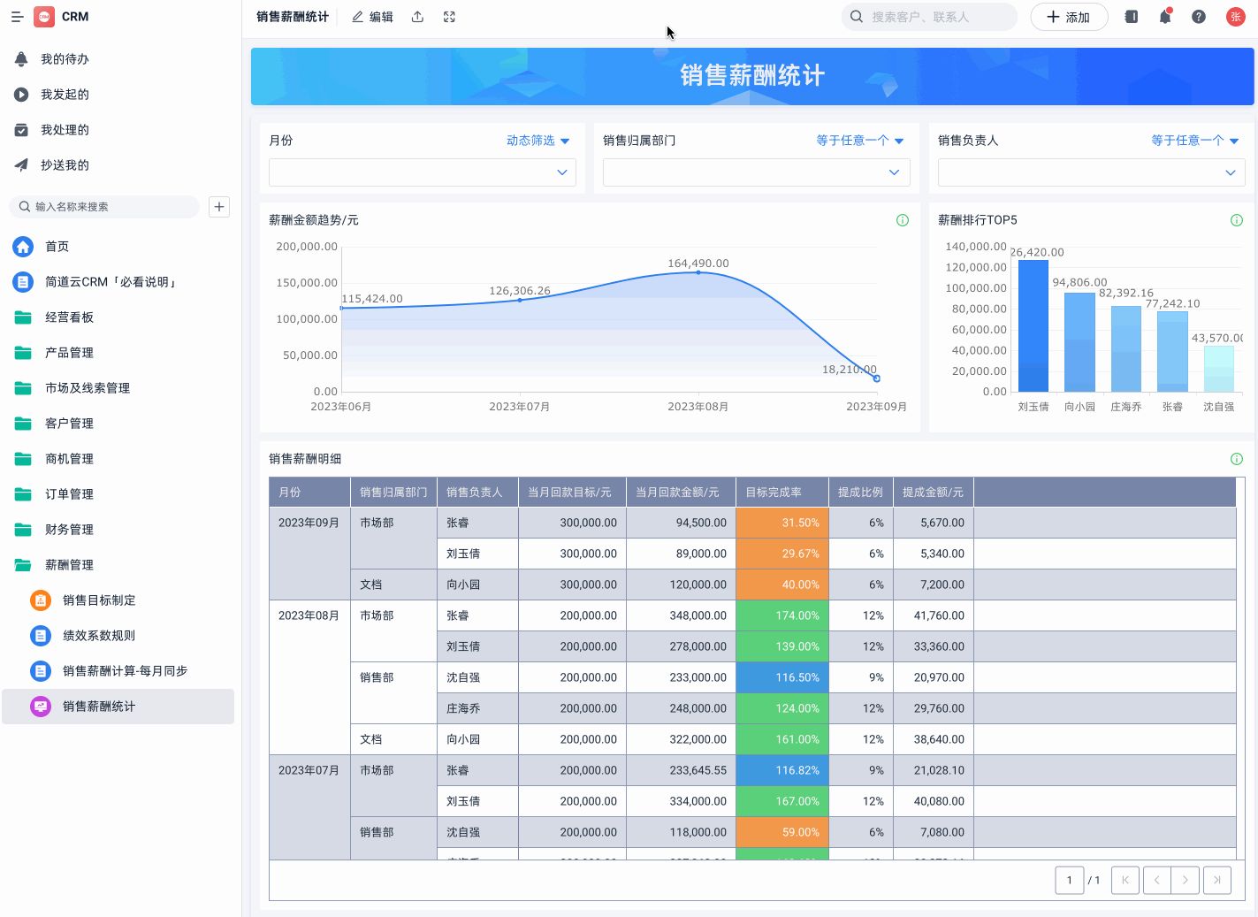Image resolution: width=1258 pixels, height=917 pixels.
Task: Expand the 客户管理 folder
Action: 69,424
